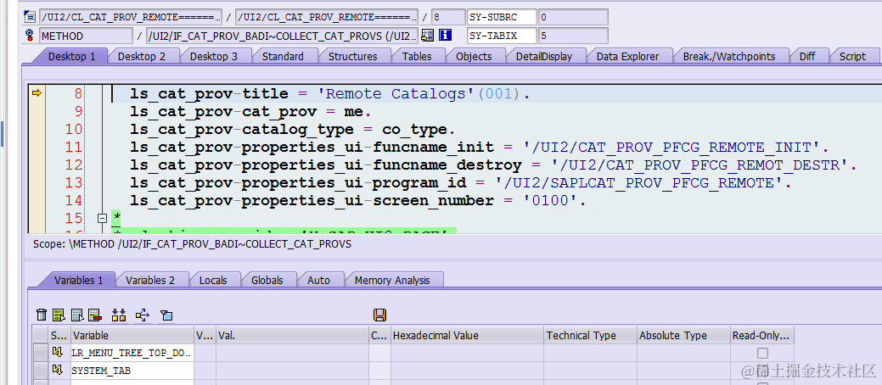Click the LR_MENU_TREE_TOP_DO variable cell
Screen dimensions: 882x385
tap(132, 354)
